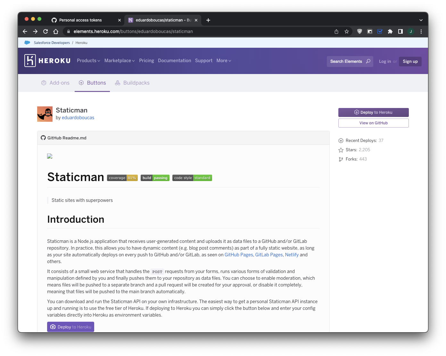The height and width of the screenshot is (356, 446).
Task: Click View on GitHub button
Action: tap(374, 123)
